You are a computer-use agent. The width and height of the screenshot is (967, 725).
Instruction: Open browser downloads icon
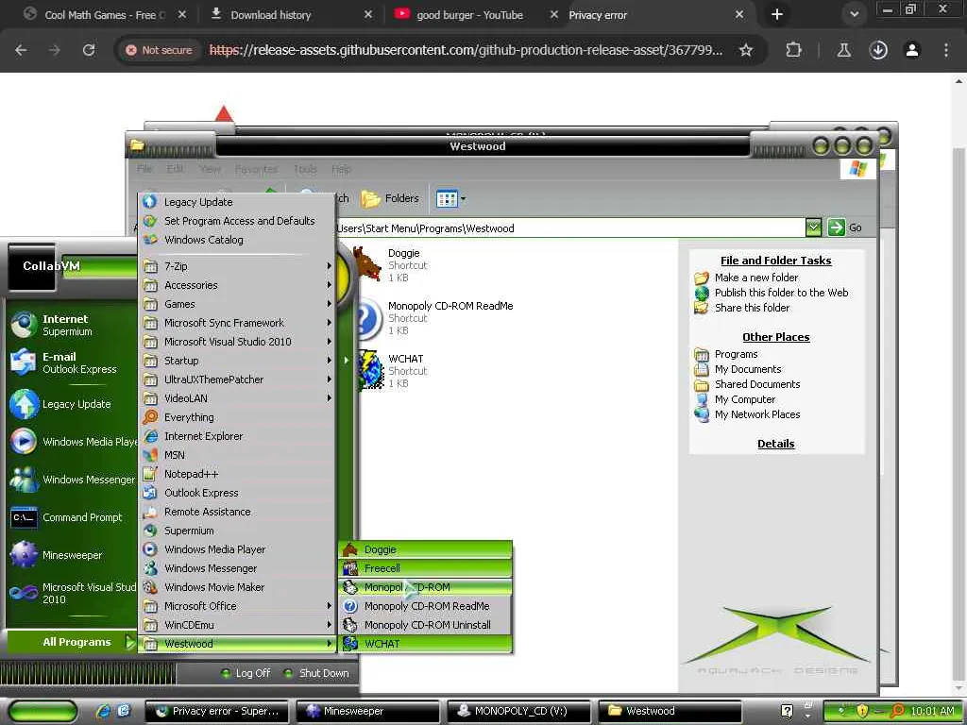point(878,50)
